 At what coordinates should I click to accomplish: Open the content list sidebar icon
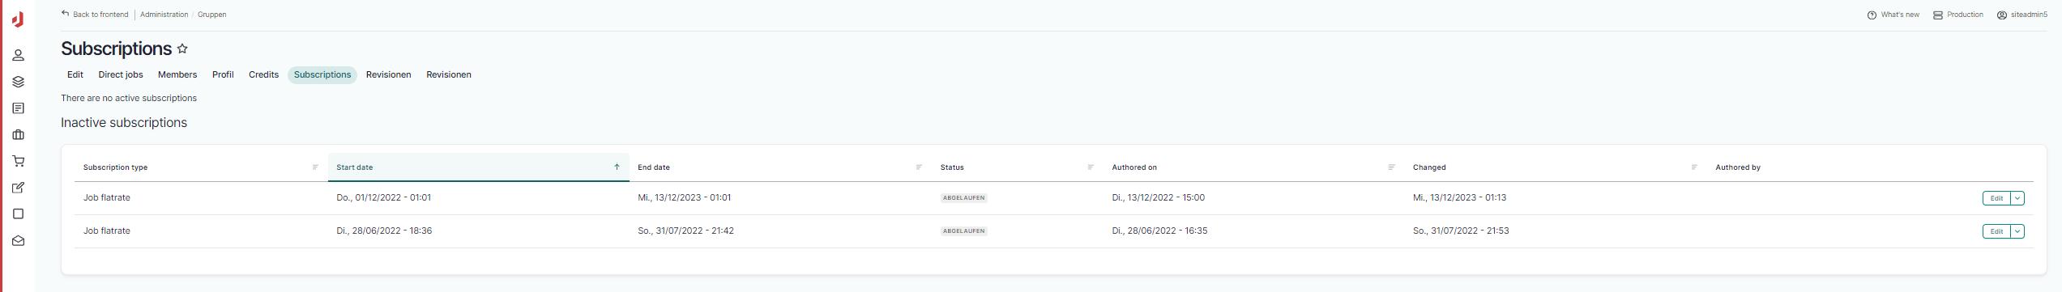[x=18, y=108]
